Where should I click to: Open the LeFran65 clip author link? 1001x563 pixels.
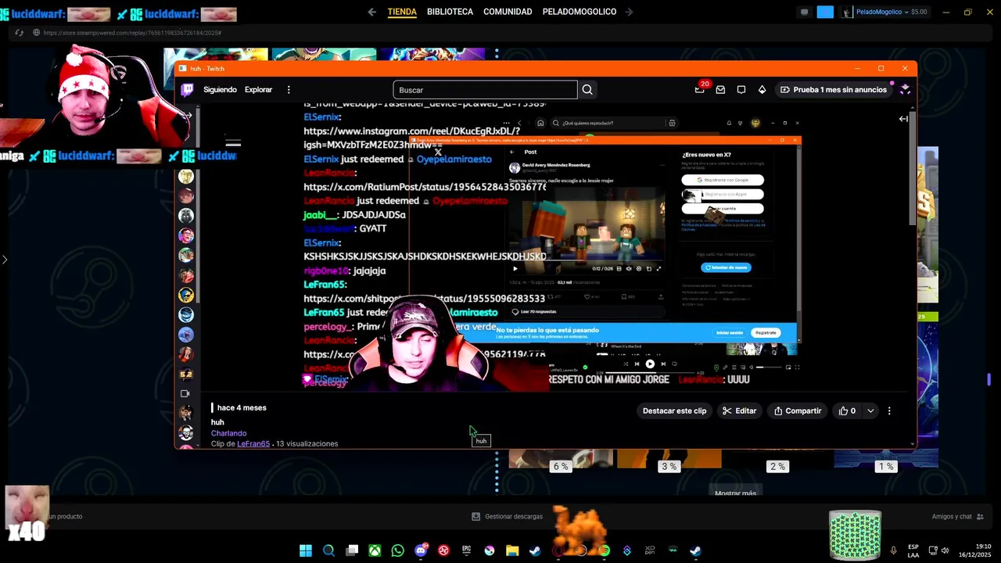(253, 443)
